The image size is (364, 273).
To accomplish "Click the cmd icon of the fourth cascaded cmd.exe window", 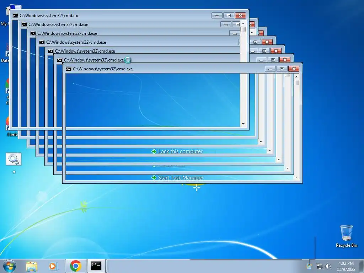I will coord(42,42).
